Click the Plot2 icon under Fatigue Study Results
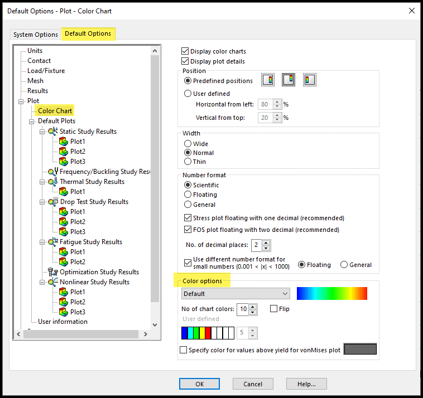The width and height of the screenshot is (423, 398). pos(64,262)
